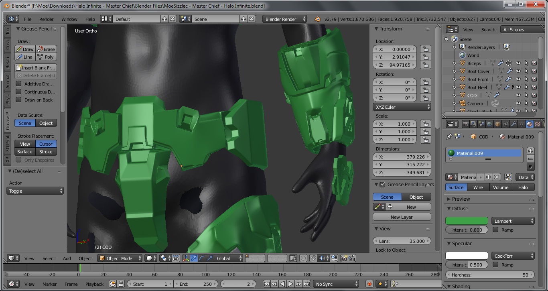
Task: Click the OpenGL render image camera icon
Action: [x=344, y=258]
